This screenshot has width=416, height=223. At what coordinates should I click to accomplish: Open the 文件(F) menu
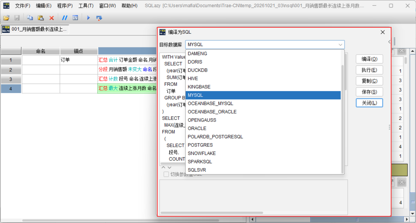pos(23,6)
